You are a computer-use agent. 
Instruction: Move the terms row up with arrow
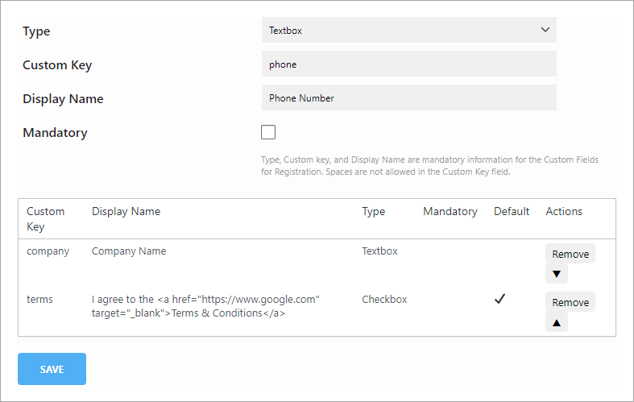557,322
